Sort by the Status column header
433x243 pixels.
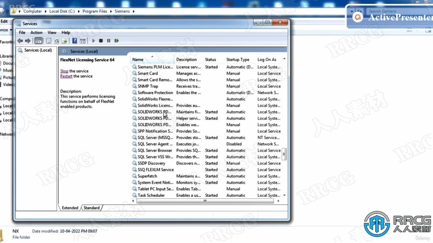click(214, 59)
